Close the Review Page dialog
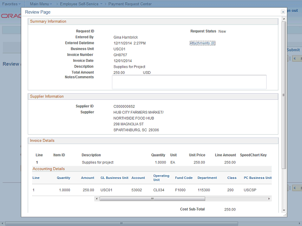Viewport: 302px width, 226px height. click(283, 12)
